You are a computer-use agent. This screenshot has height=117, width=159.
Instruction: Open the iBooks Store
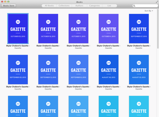(9, 6)
